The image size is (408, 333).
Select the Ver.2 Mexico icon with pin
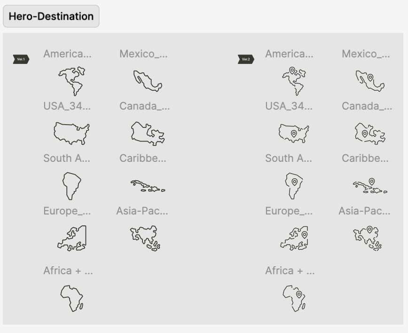(x=370, y=81)
